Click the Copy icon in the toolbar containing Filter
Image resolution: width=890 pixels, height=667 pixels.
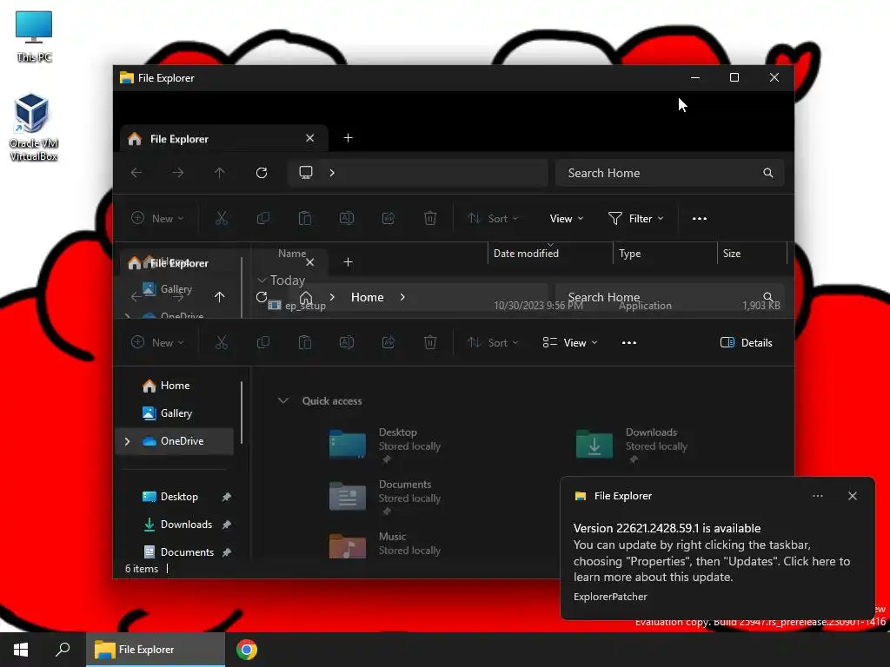263,218
